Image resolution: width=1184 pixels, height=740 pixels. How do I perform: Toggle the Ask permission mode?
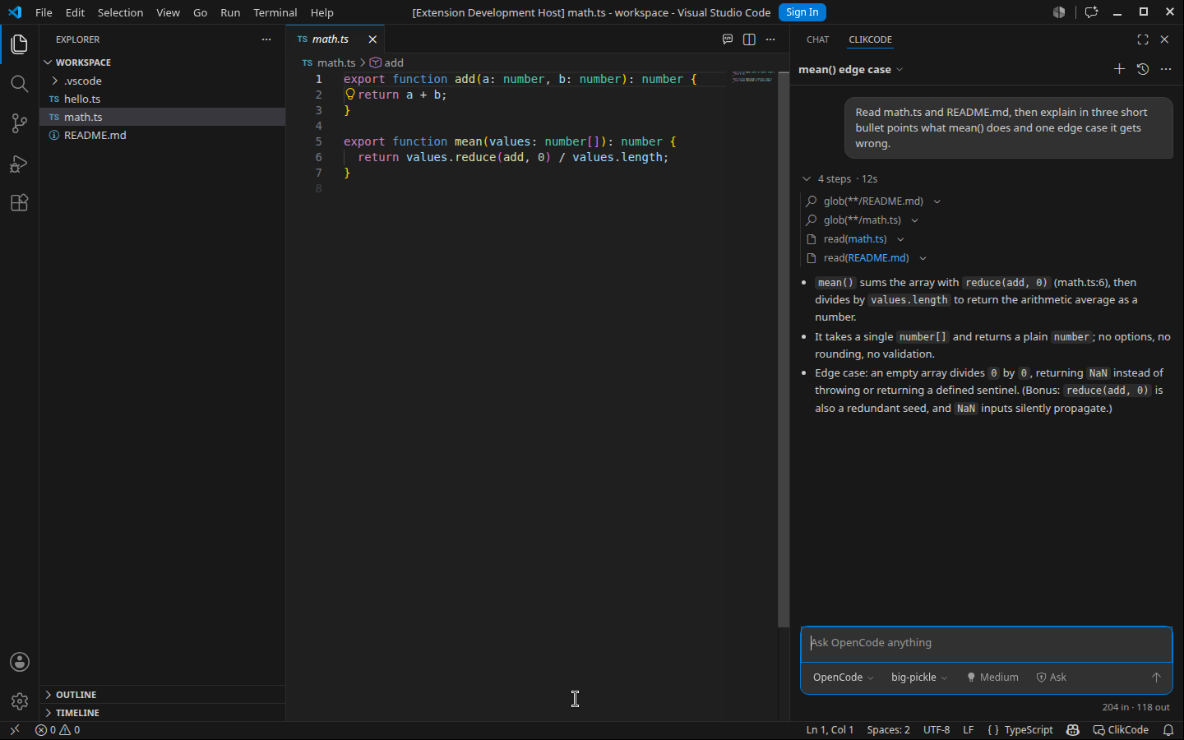[1052, 678]
